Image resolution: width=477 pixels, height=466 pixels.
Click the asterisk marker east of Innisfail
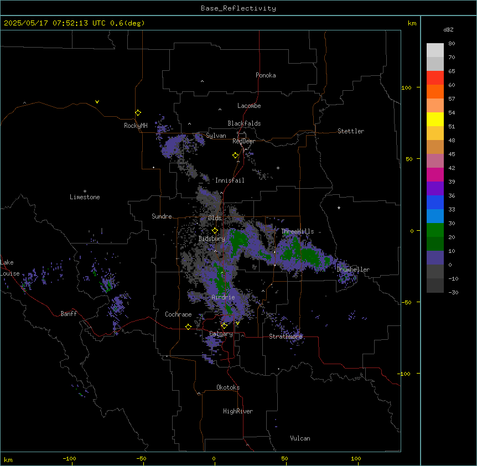click(x=278, y=168)
